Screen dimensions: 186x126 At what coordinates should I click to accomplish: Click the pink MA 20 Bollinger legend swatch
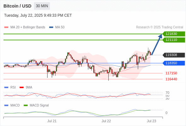point(6,27)
